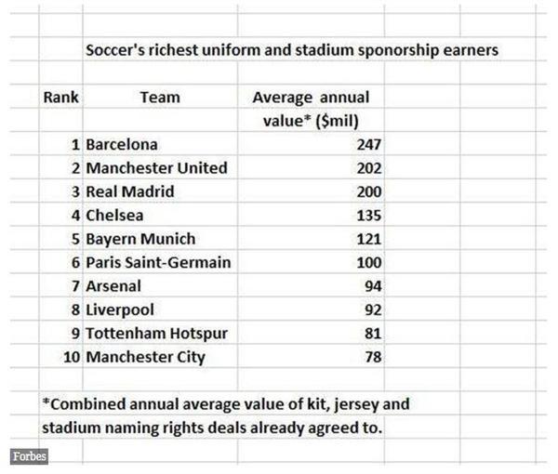Click the Average annual value header cell
Screen dimensions: 558x474
point(311,97)
